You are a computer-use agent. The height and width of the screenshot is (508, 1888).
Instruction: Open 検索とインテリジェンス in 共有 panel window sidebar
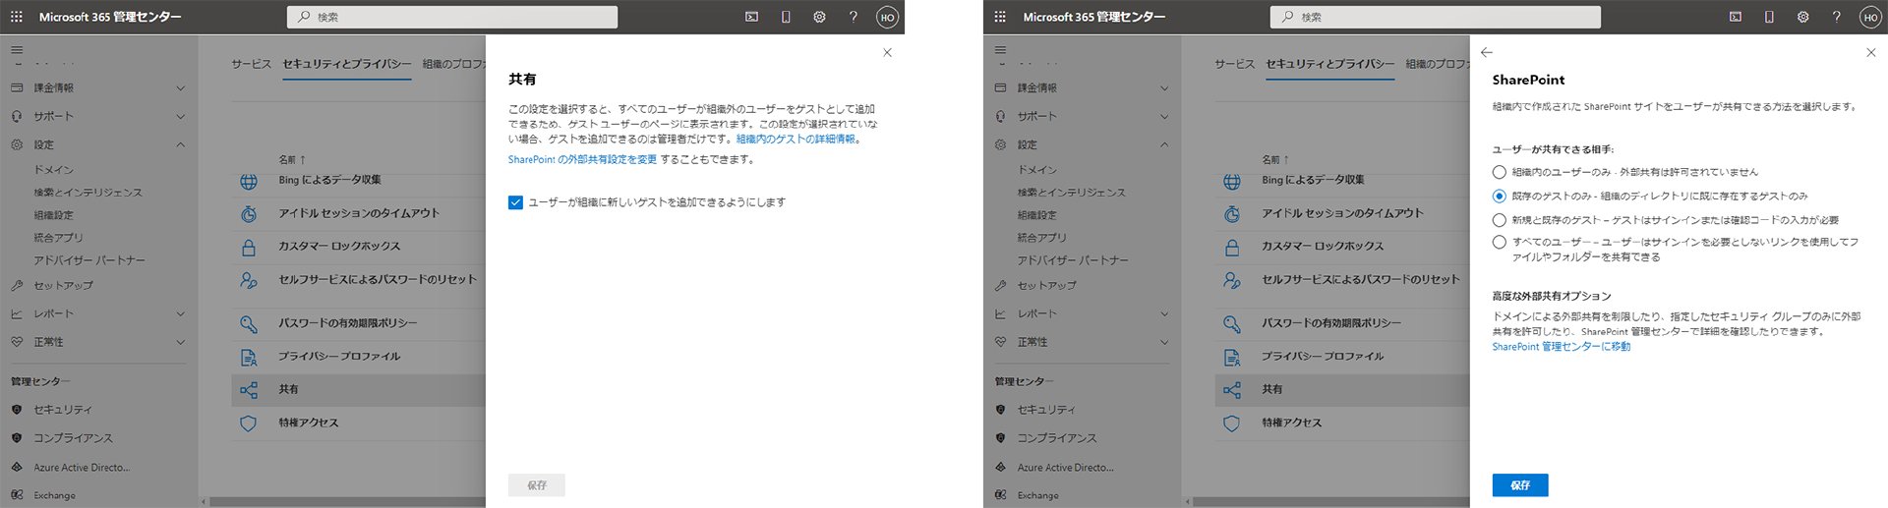(88, 193)
